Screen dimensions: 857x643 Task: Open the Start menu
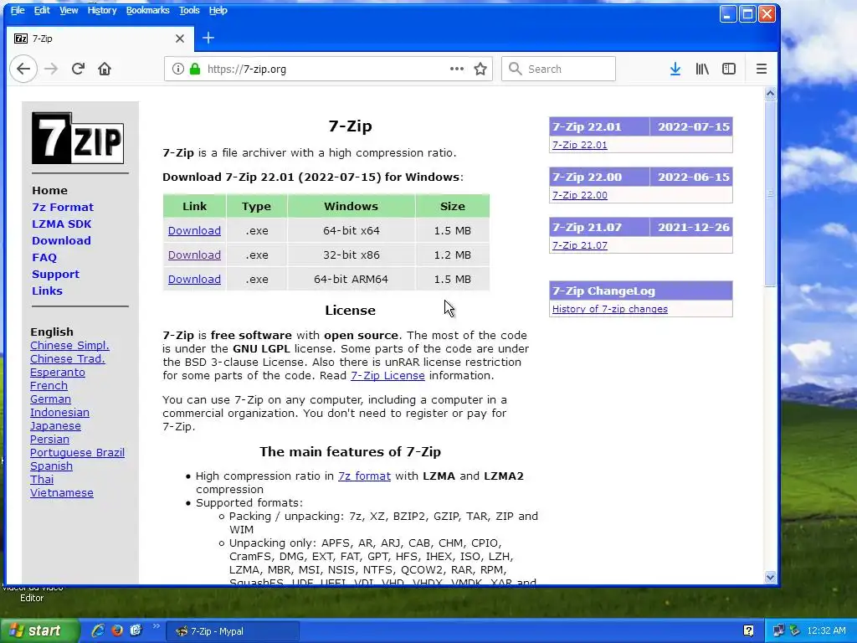tap(38, 631)
